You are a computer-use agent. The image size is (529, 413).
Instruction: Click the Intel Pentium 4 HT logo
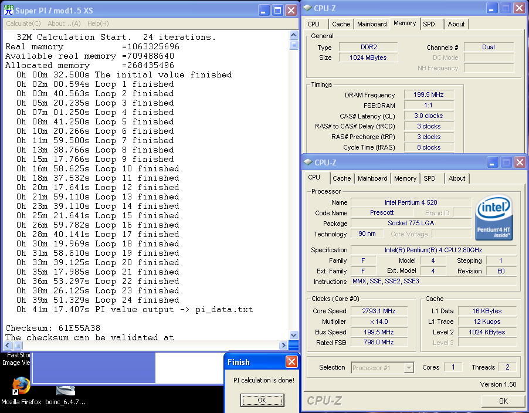tap(494, 217)
